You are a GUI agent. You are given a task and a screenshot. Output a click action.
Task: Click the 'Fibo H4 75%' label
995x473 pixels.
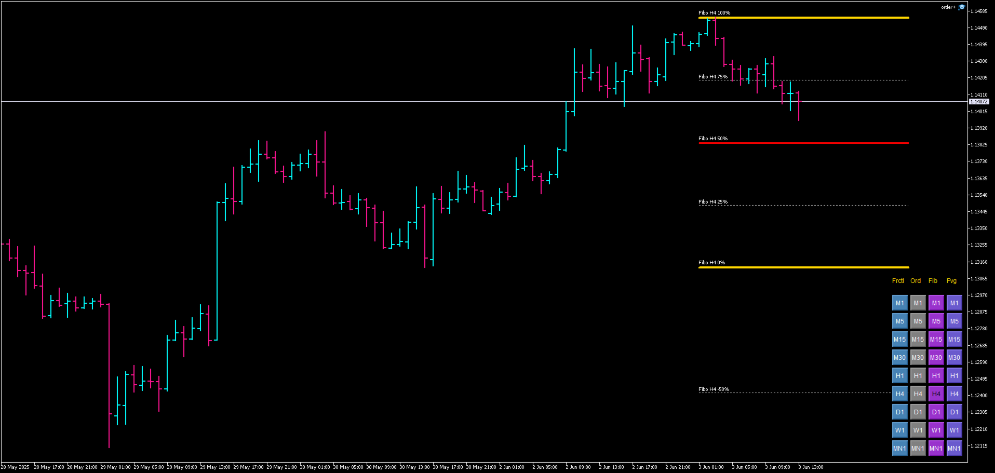[713, 77]
